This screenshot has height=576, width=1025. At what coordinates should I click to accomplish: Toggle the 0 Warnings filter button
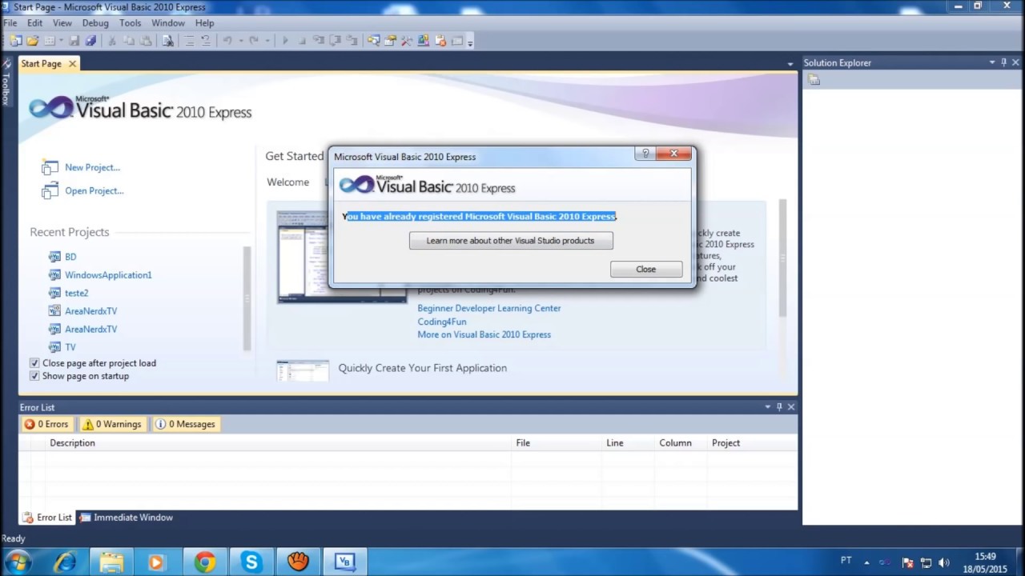(x=112, y=424)
